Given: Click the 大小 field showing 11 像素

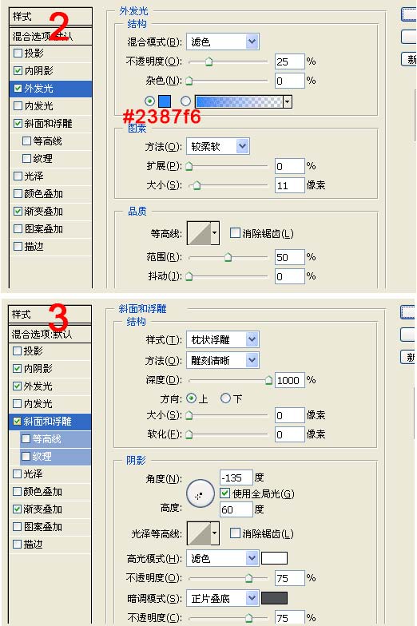Looking at the screenshot, I should click(289, 185).
